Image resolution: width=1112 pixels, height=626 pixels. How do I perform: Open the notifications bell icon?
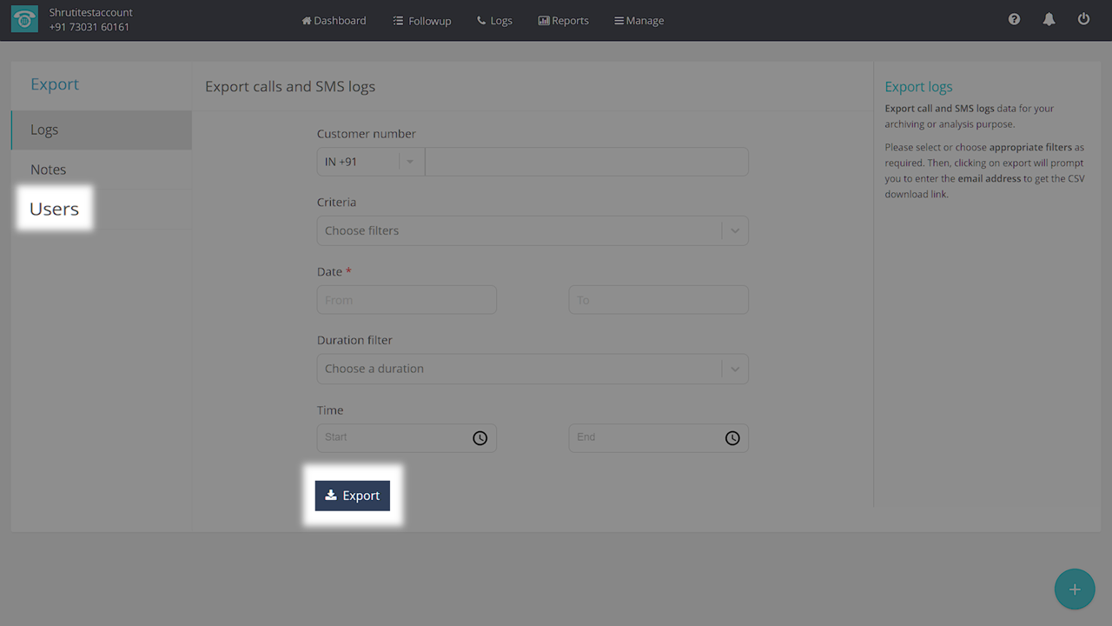pos(1049,19)
